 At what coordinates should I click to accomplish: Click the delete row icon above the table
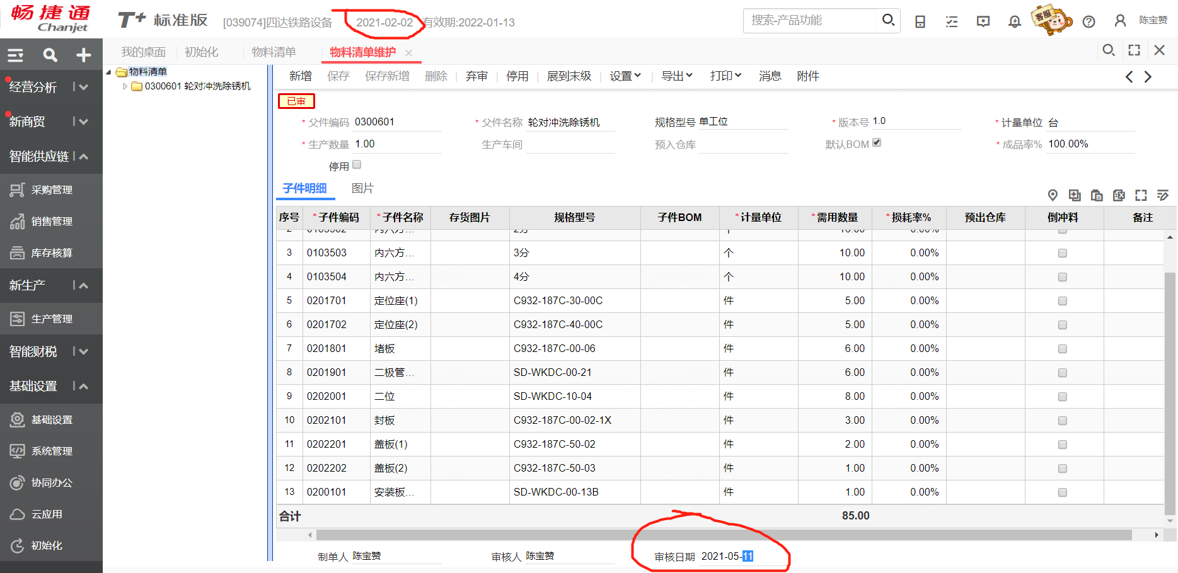click(1119, 195)
